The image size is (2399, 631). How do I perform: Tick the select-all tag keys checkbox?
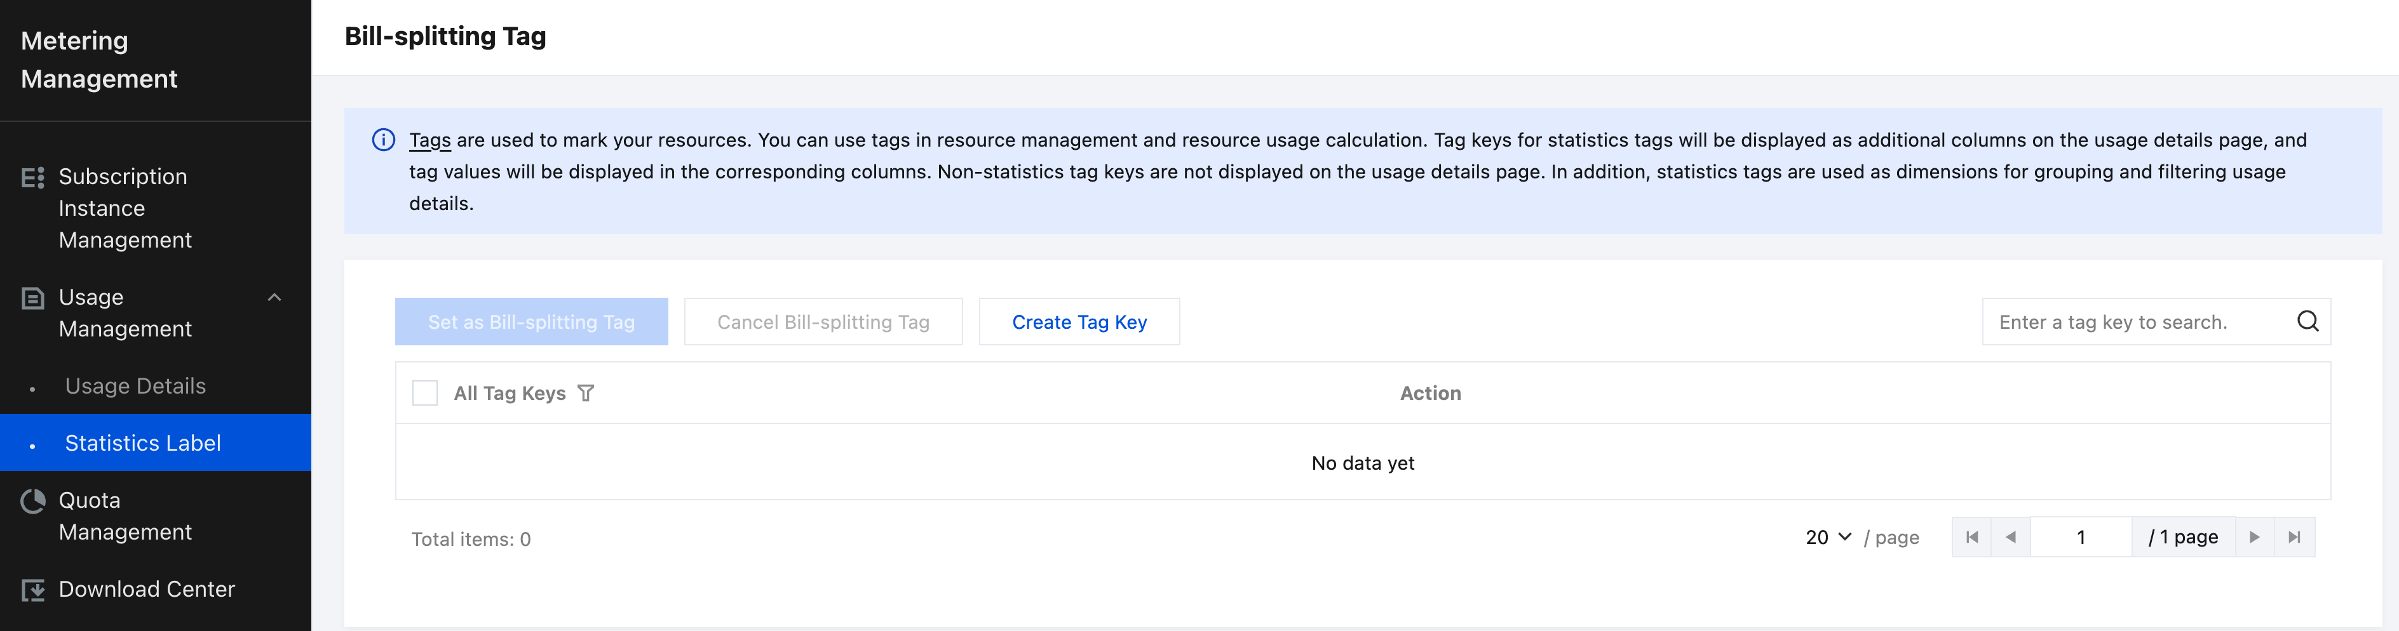(424, 393)
